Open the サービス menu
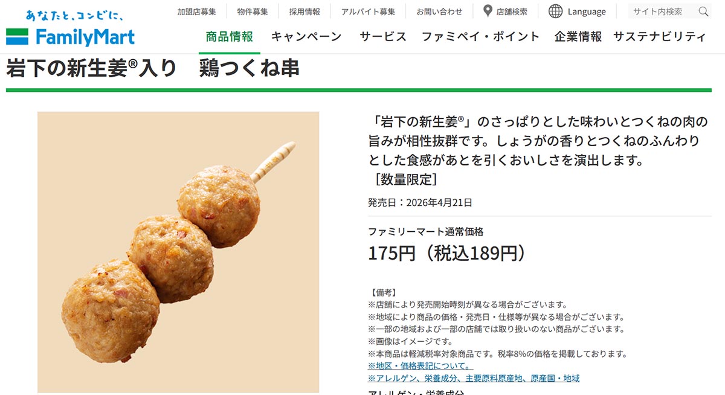The height and width of the screenshot is (395, 725). pos(383,36)
